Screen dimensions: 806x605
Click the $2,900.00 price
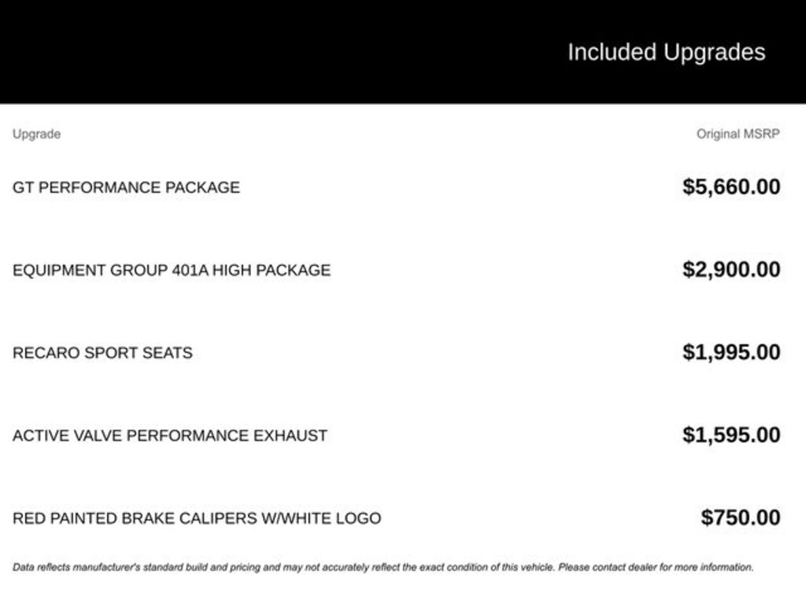pos(731,269)
